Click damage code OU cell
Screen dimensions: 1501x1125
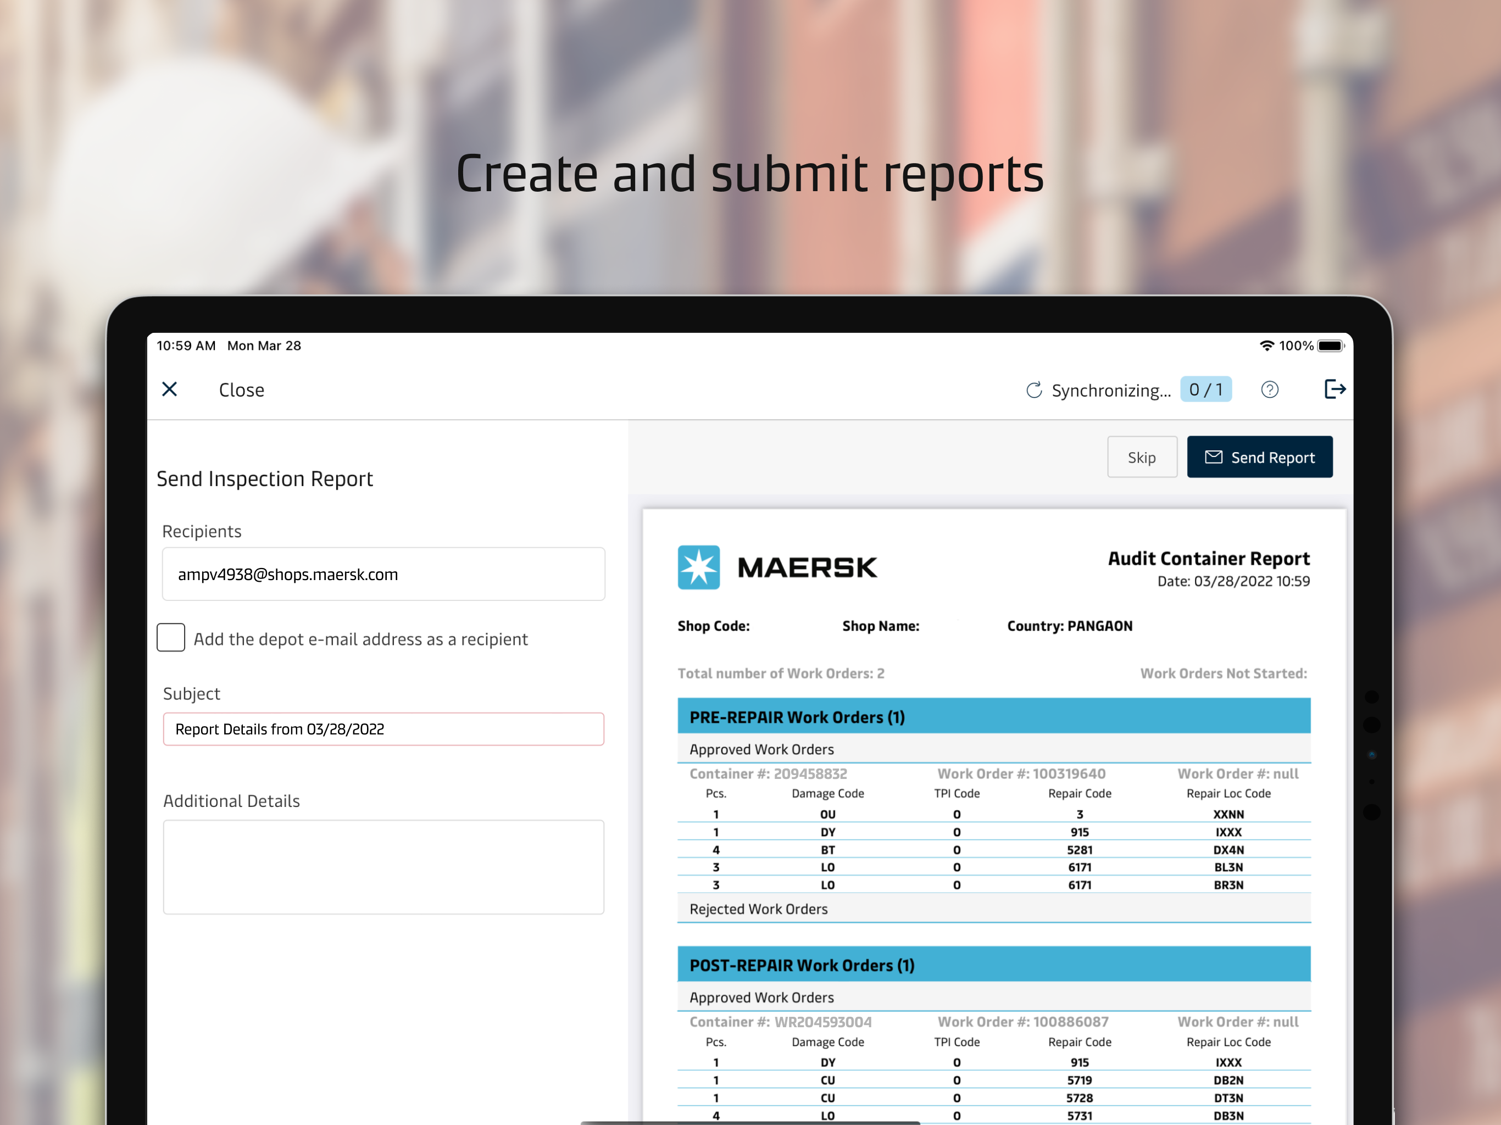[828, 814]
